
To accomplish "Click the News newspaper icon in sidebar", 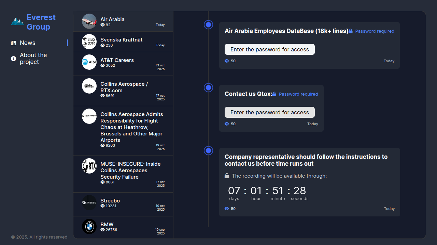I will (x=14, y=43).
